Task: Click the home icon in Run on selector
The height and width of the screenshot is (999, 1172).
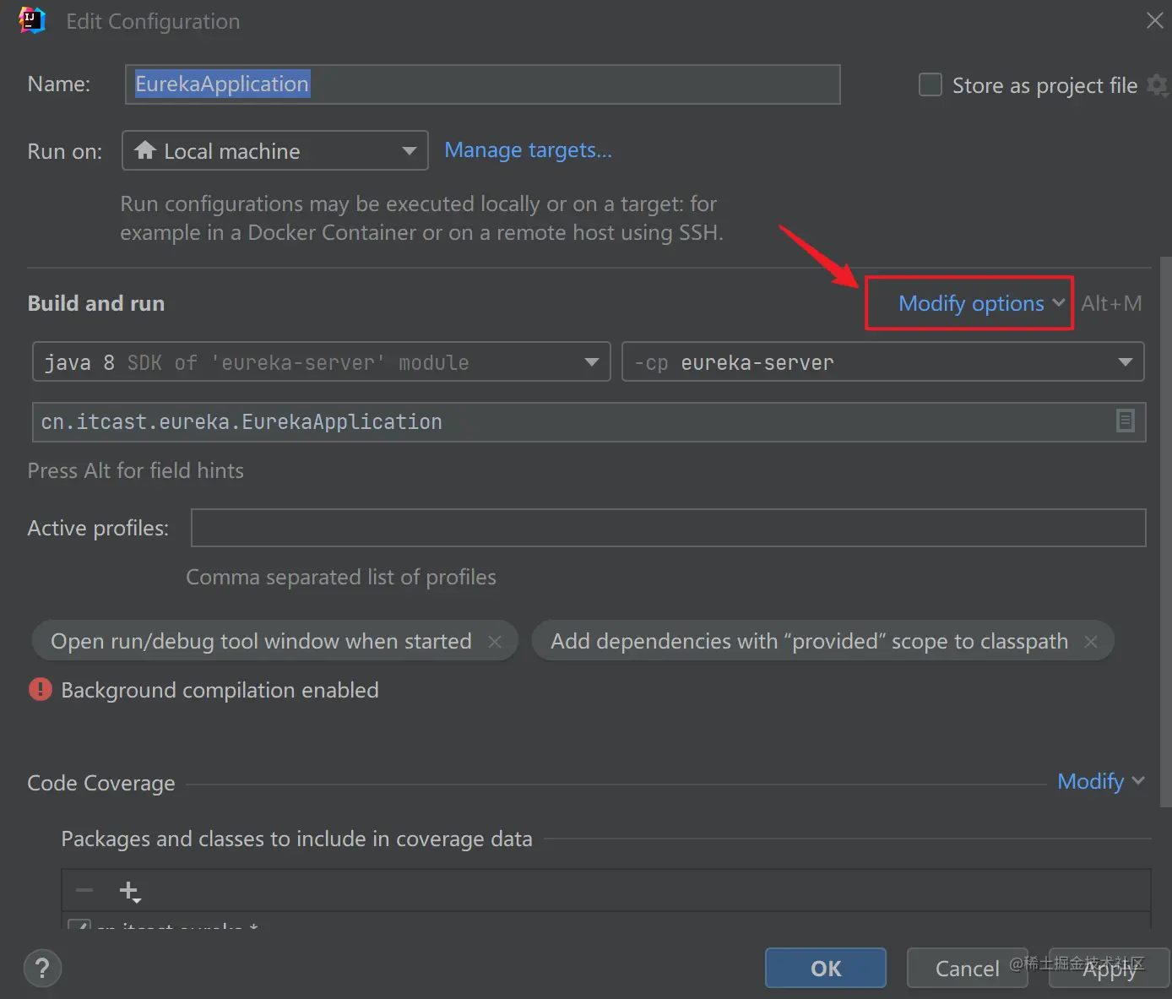Action: pos(145,150)
